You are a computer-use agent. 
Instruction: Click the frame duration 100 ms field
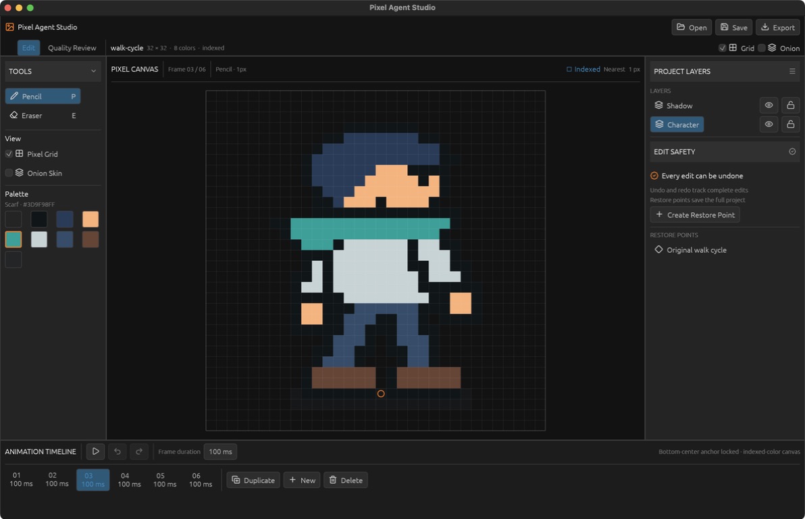(220, 451)
